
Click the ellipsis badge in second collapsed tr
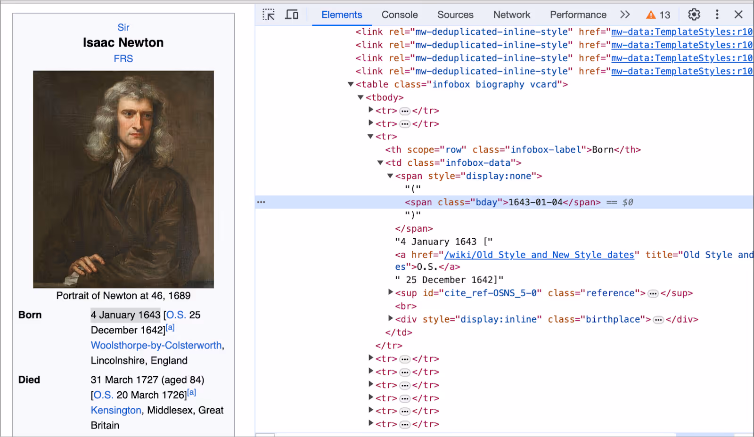405,124
